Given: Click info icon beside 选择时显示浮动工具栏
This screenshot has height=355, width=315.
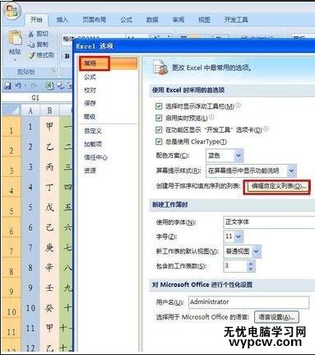Looking at the screenshot, I should [239, 105].
